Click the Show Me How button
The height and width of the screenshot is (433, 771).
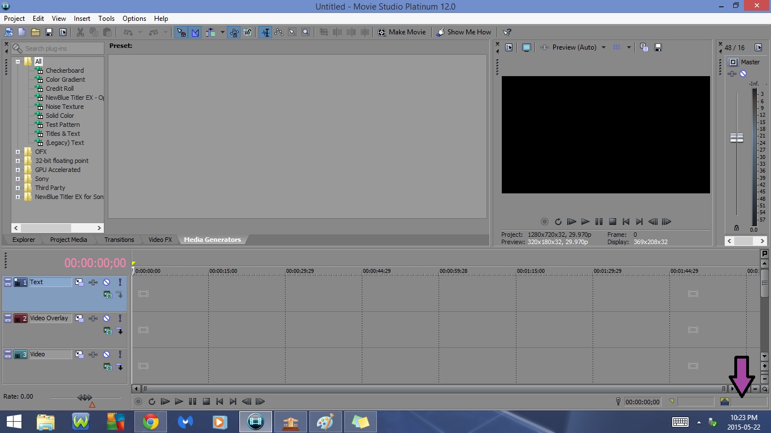click(464, 32)
